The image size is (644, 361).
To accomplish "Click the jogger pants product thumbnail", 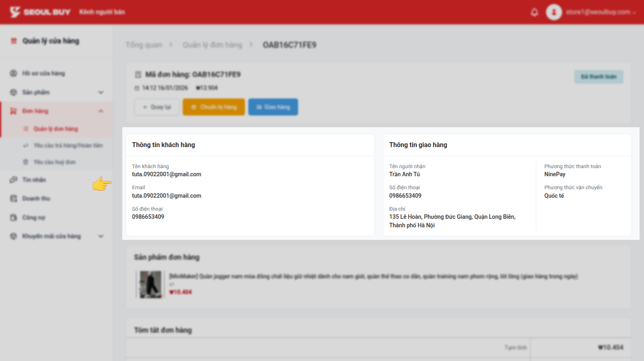I will click(x=150, y=285).
